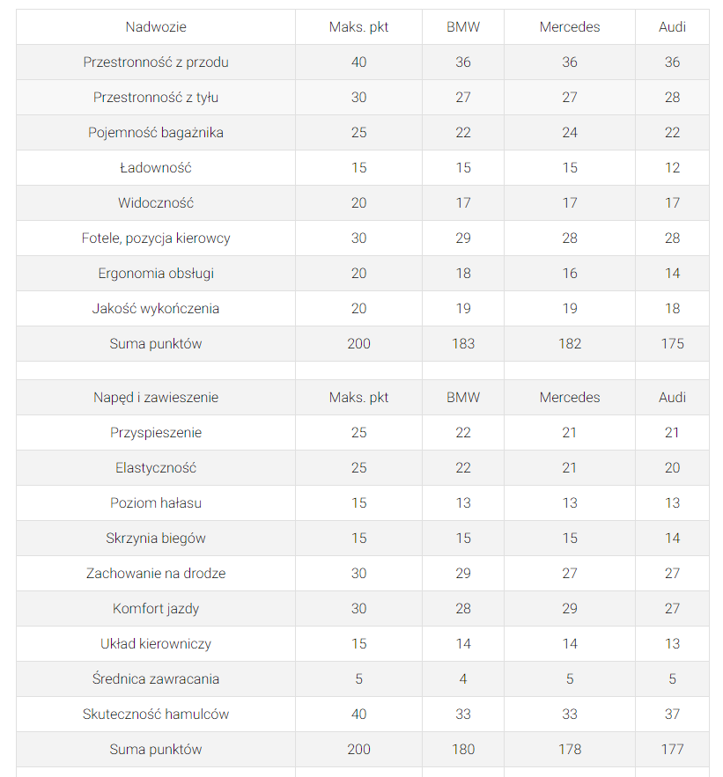Select the "Przyspieszenie" row label
The height and width of the screenshot is (777, 723).
(x=156, y=433)
